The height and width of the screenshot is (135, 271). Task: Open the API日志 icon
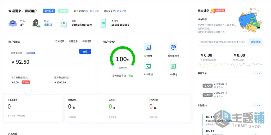(x=173, y=66)
